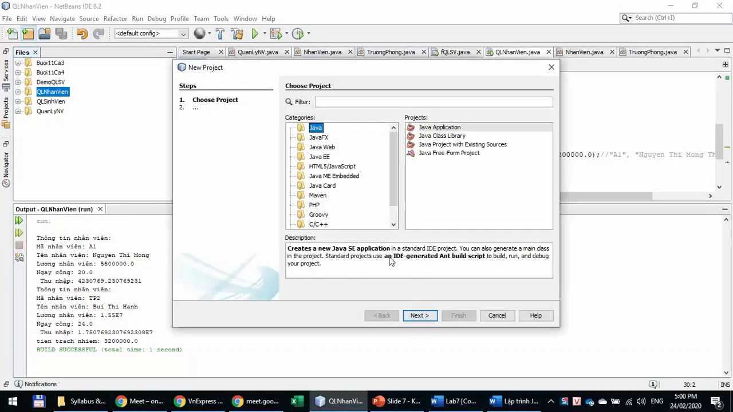Click the rerun green arrows in Output

pos(19,220)
